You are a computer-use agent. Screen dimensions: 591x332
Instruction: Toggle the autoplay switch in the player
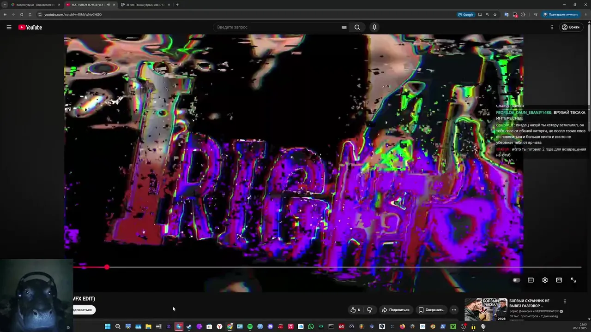click(x=516, y=280)
